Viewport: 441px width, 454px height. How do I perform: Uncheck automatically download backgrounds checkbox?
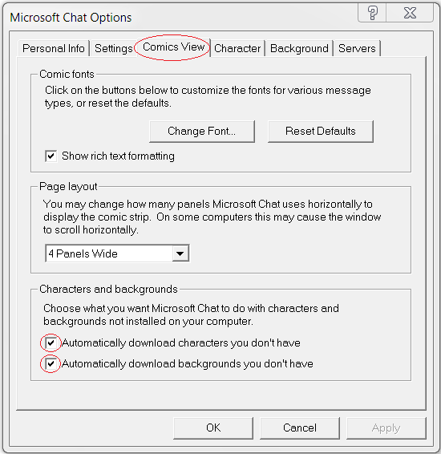coord(51,363)
